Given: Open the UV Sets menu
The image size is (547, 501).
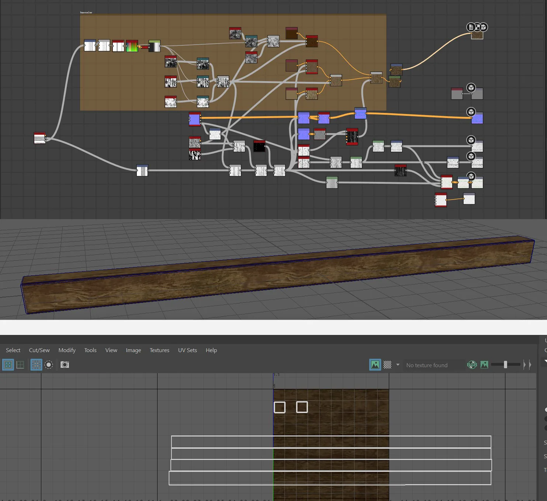Looking at the screenshot, I should (x=187, y=350).
